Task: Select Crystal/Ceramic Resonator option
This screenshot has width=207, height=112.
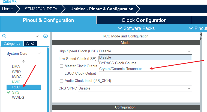Action: pos(145,69)
